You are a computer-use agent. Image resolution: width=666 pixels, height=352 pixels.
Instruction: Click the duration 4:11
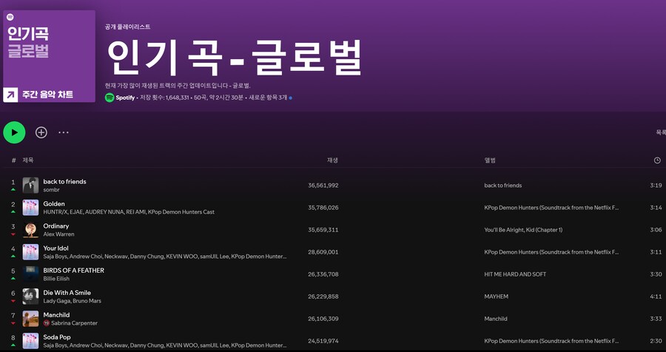click(656, 297)
